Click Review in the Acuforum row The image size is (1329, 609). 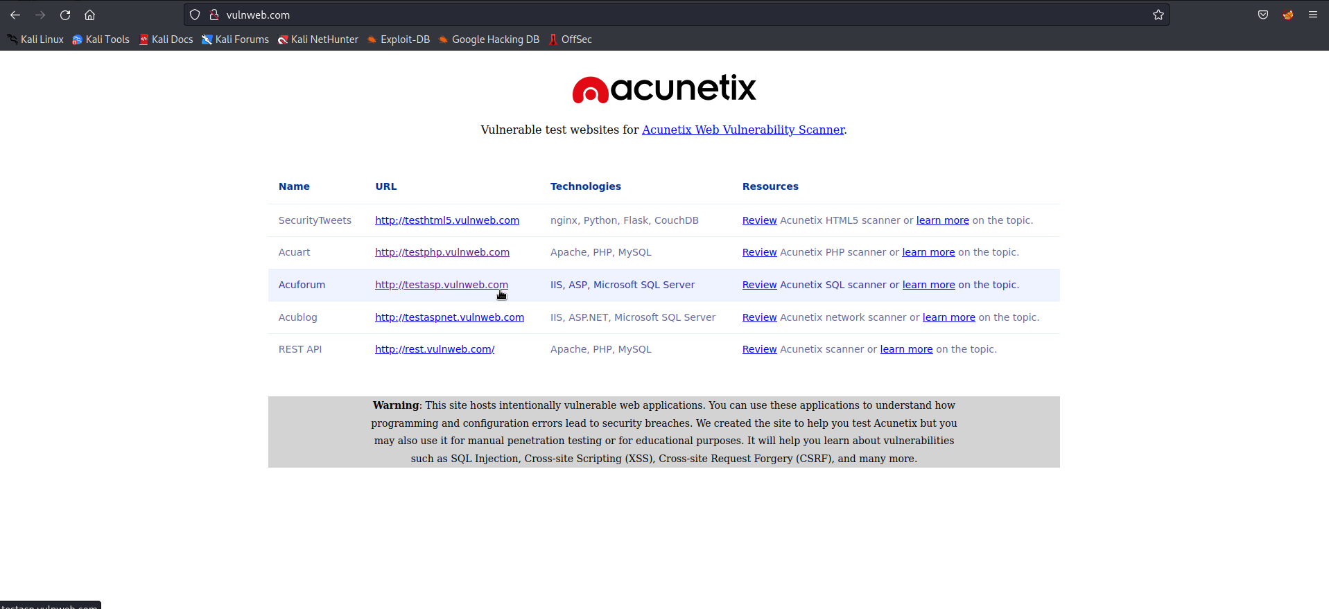[759, 285]
